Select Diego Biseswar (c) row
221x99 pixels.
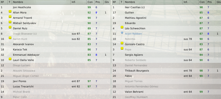(55, 34)
